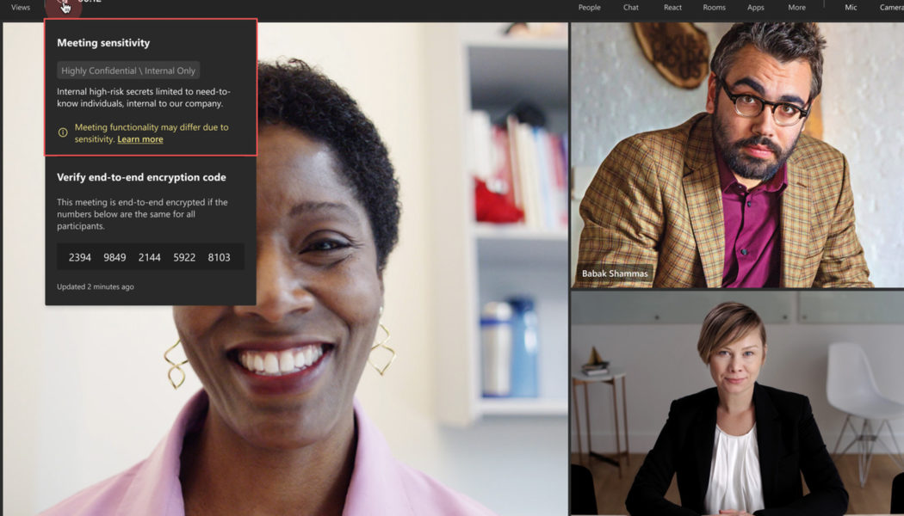The image size is (904, 516).
Task: Open the meeting Chat
Action: point(631,8)
